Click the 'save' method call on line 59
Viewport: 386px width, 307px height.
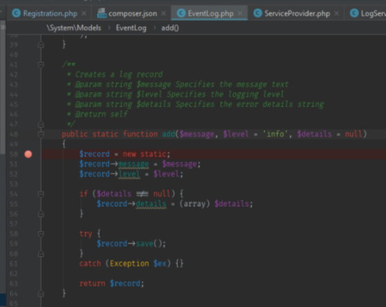coord(145,244)
